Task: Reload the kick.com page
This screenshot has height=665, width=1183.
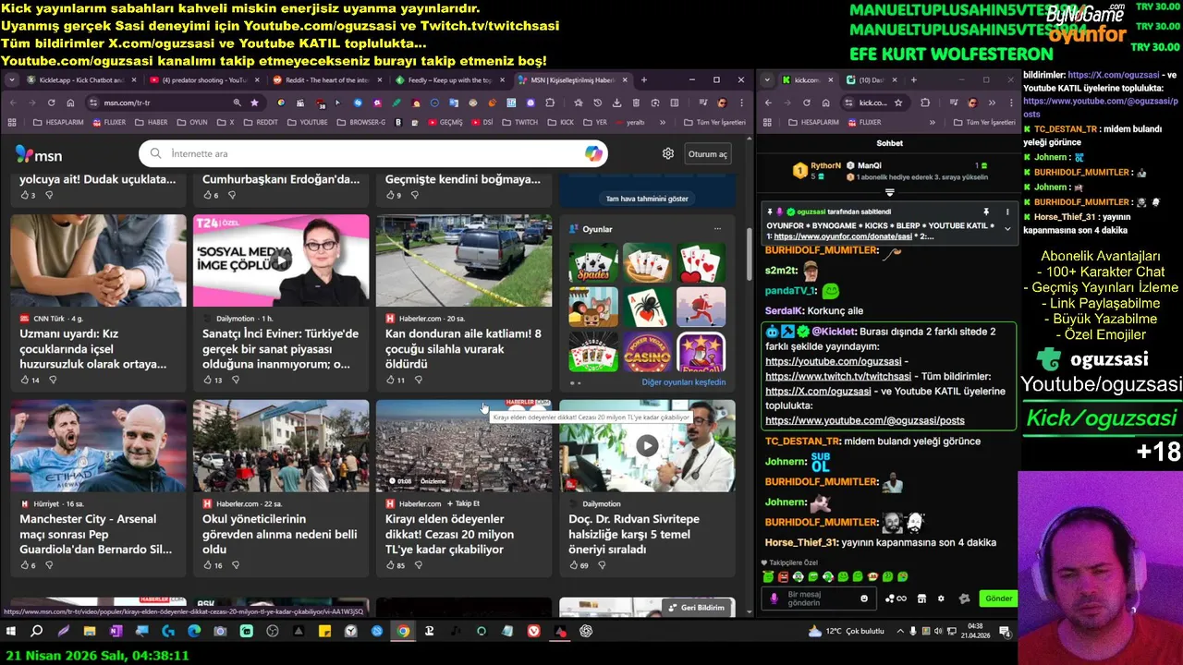Action: 806,103
